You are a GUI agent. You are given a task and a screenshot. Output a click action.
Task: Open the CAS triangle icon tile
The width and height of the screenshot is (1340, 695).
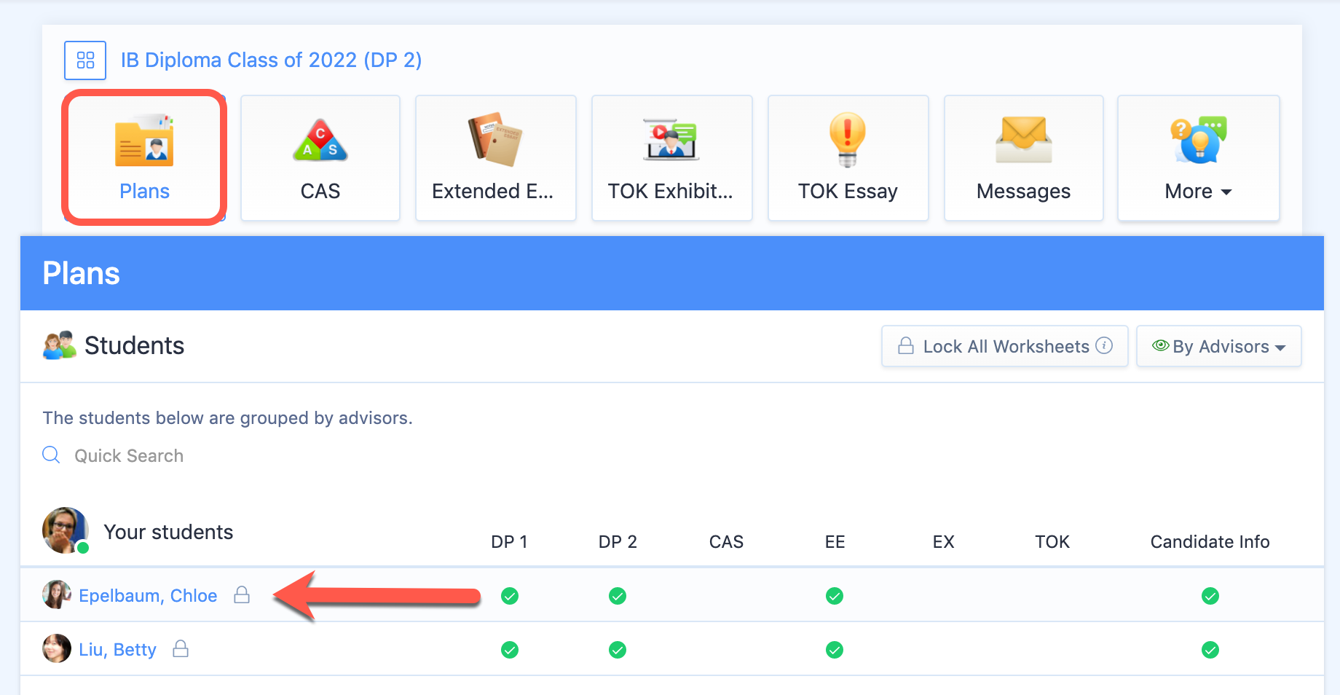320,157
